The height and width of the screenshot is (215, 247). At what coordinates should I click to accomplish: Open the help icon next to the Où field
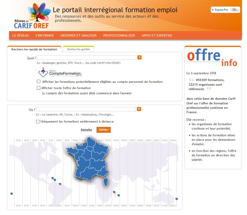[x=139, y=109]
